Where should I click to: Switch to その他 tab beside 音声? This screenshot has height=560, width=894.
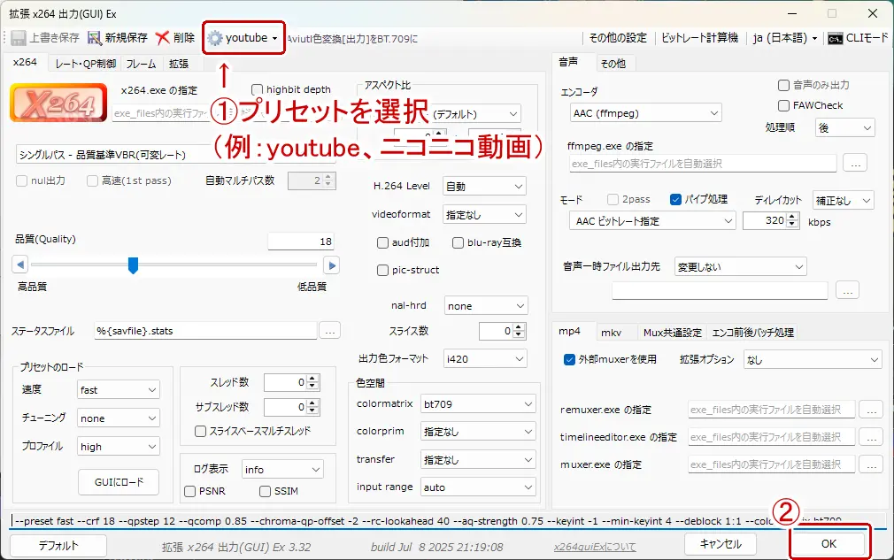[613, 64]
